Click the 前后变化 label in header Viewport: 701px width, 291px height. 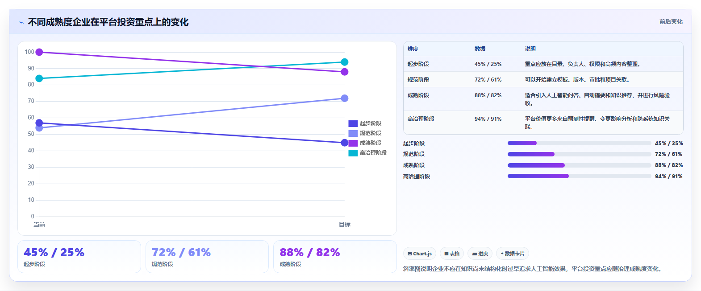click(671, 21)
